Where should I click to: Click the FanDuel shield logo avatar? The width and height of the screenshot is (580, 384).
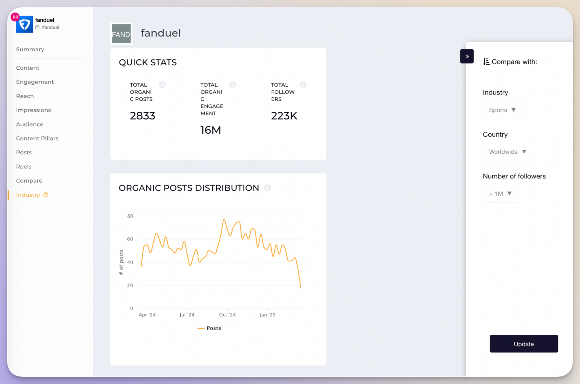pos(25,24)
